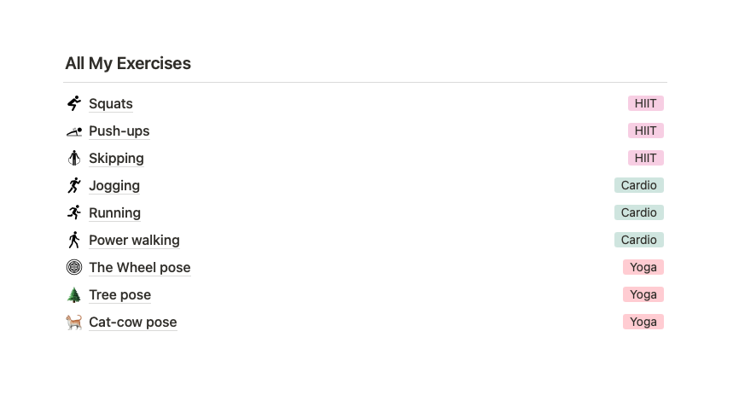The width and height of the screenshot is (739, 401).
Task: Click the evergreen tree icon beside Tree pose
Action: pos(74,294)
